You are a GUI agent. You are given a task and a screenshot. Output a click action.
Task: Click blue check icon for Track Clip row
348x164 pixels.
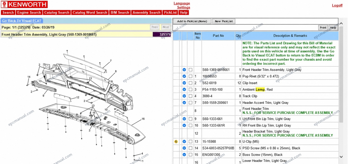pos(184,96)
